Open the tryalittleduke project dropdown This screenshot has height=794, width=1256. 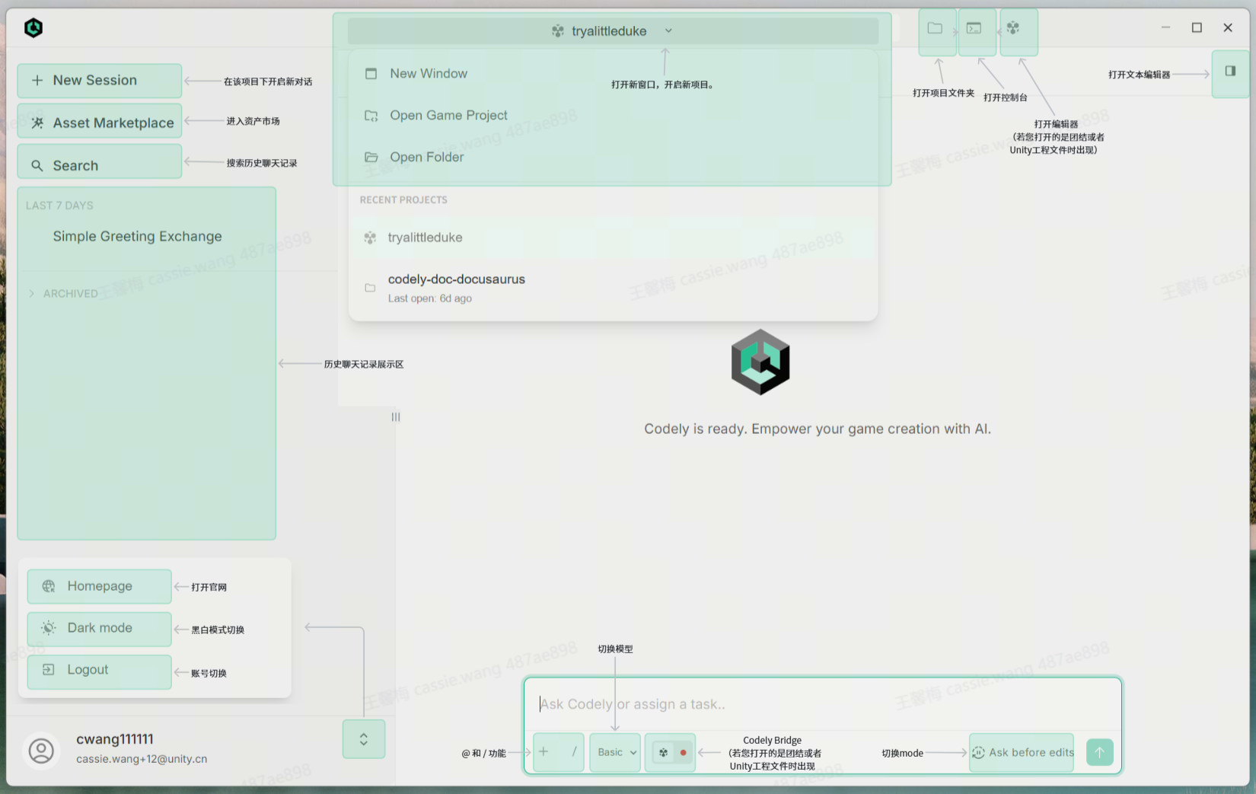tap(613, 31)
